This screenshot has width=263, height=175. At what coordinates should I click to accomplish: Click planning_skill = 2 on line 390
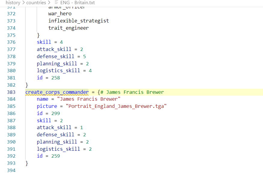(x=63, y=142)
